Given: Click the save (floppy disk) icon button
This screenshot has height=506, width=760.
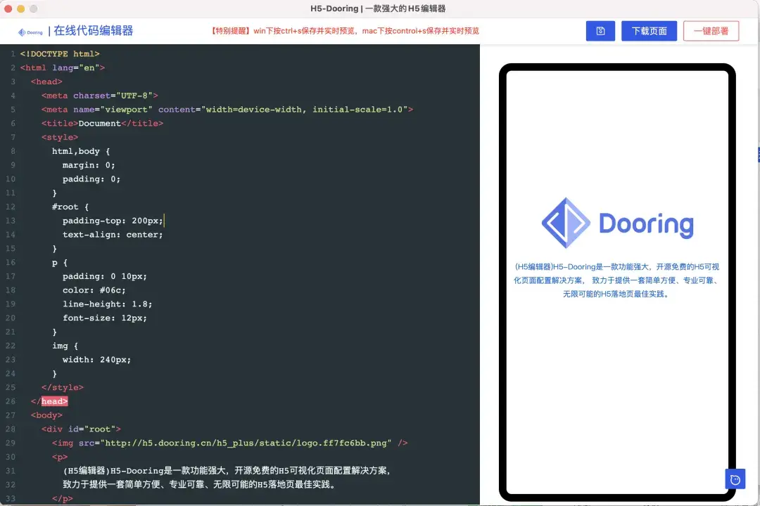Looking at the screenshot, I should pos(600,30).
